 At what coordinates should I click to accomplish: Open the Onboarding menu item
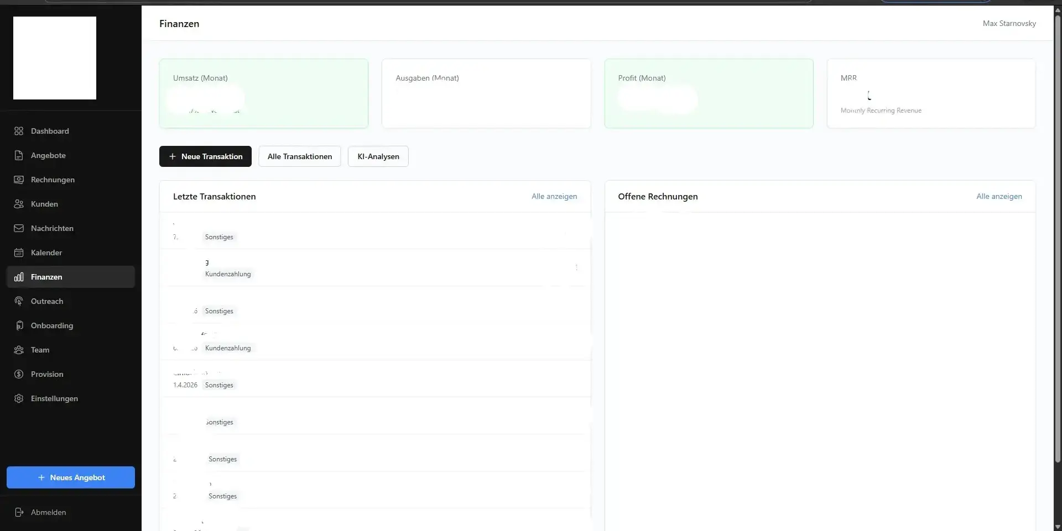pos(51,325)
